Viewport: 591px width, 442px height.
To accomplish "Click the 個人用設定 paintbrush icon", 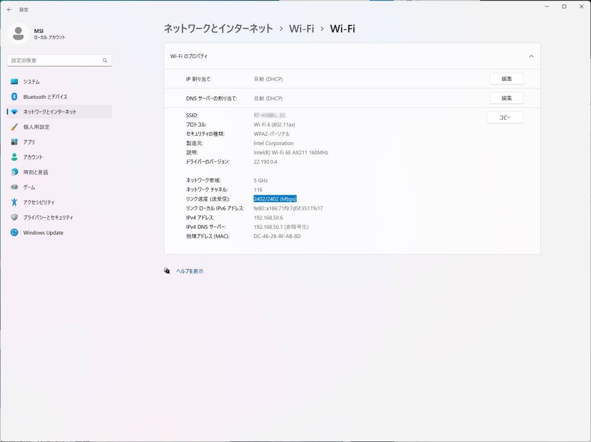I will (x=14, y=127).
